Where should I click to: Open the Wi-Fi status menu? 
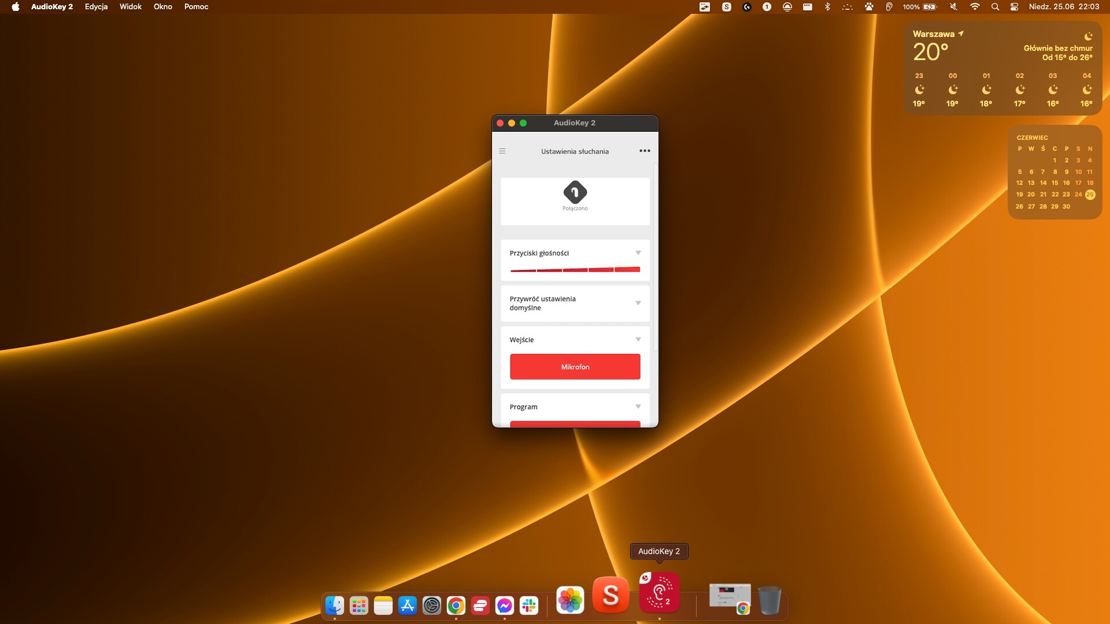pyautogui.click(x=975, y=7)
